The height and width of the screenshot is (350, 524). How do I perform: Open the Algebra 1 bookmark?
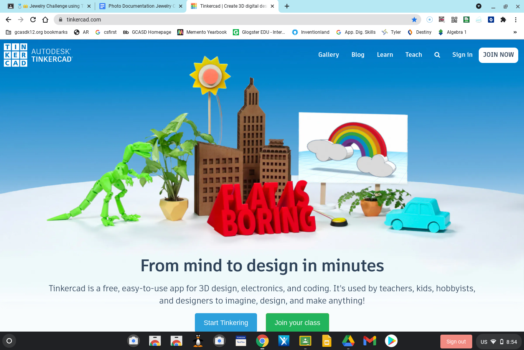tap(452, 32)
